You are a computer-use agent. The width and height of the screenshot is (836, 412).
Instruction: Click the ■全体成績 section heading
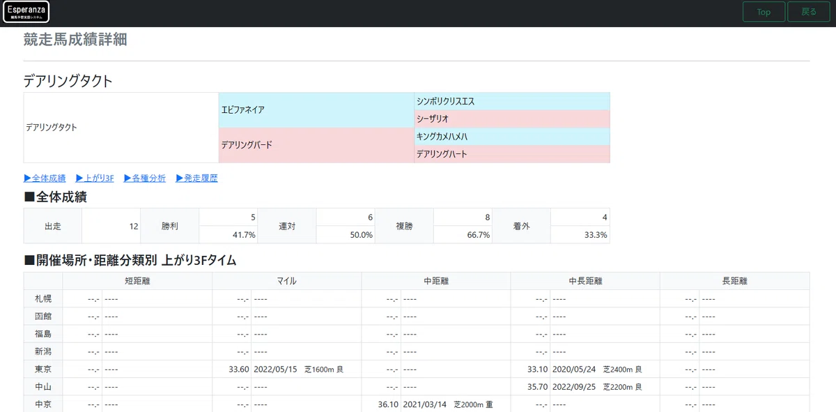click(x=56, y=197)
